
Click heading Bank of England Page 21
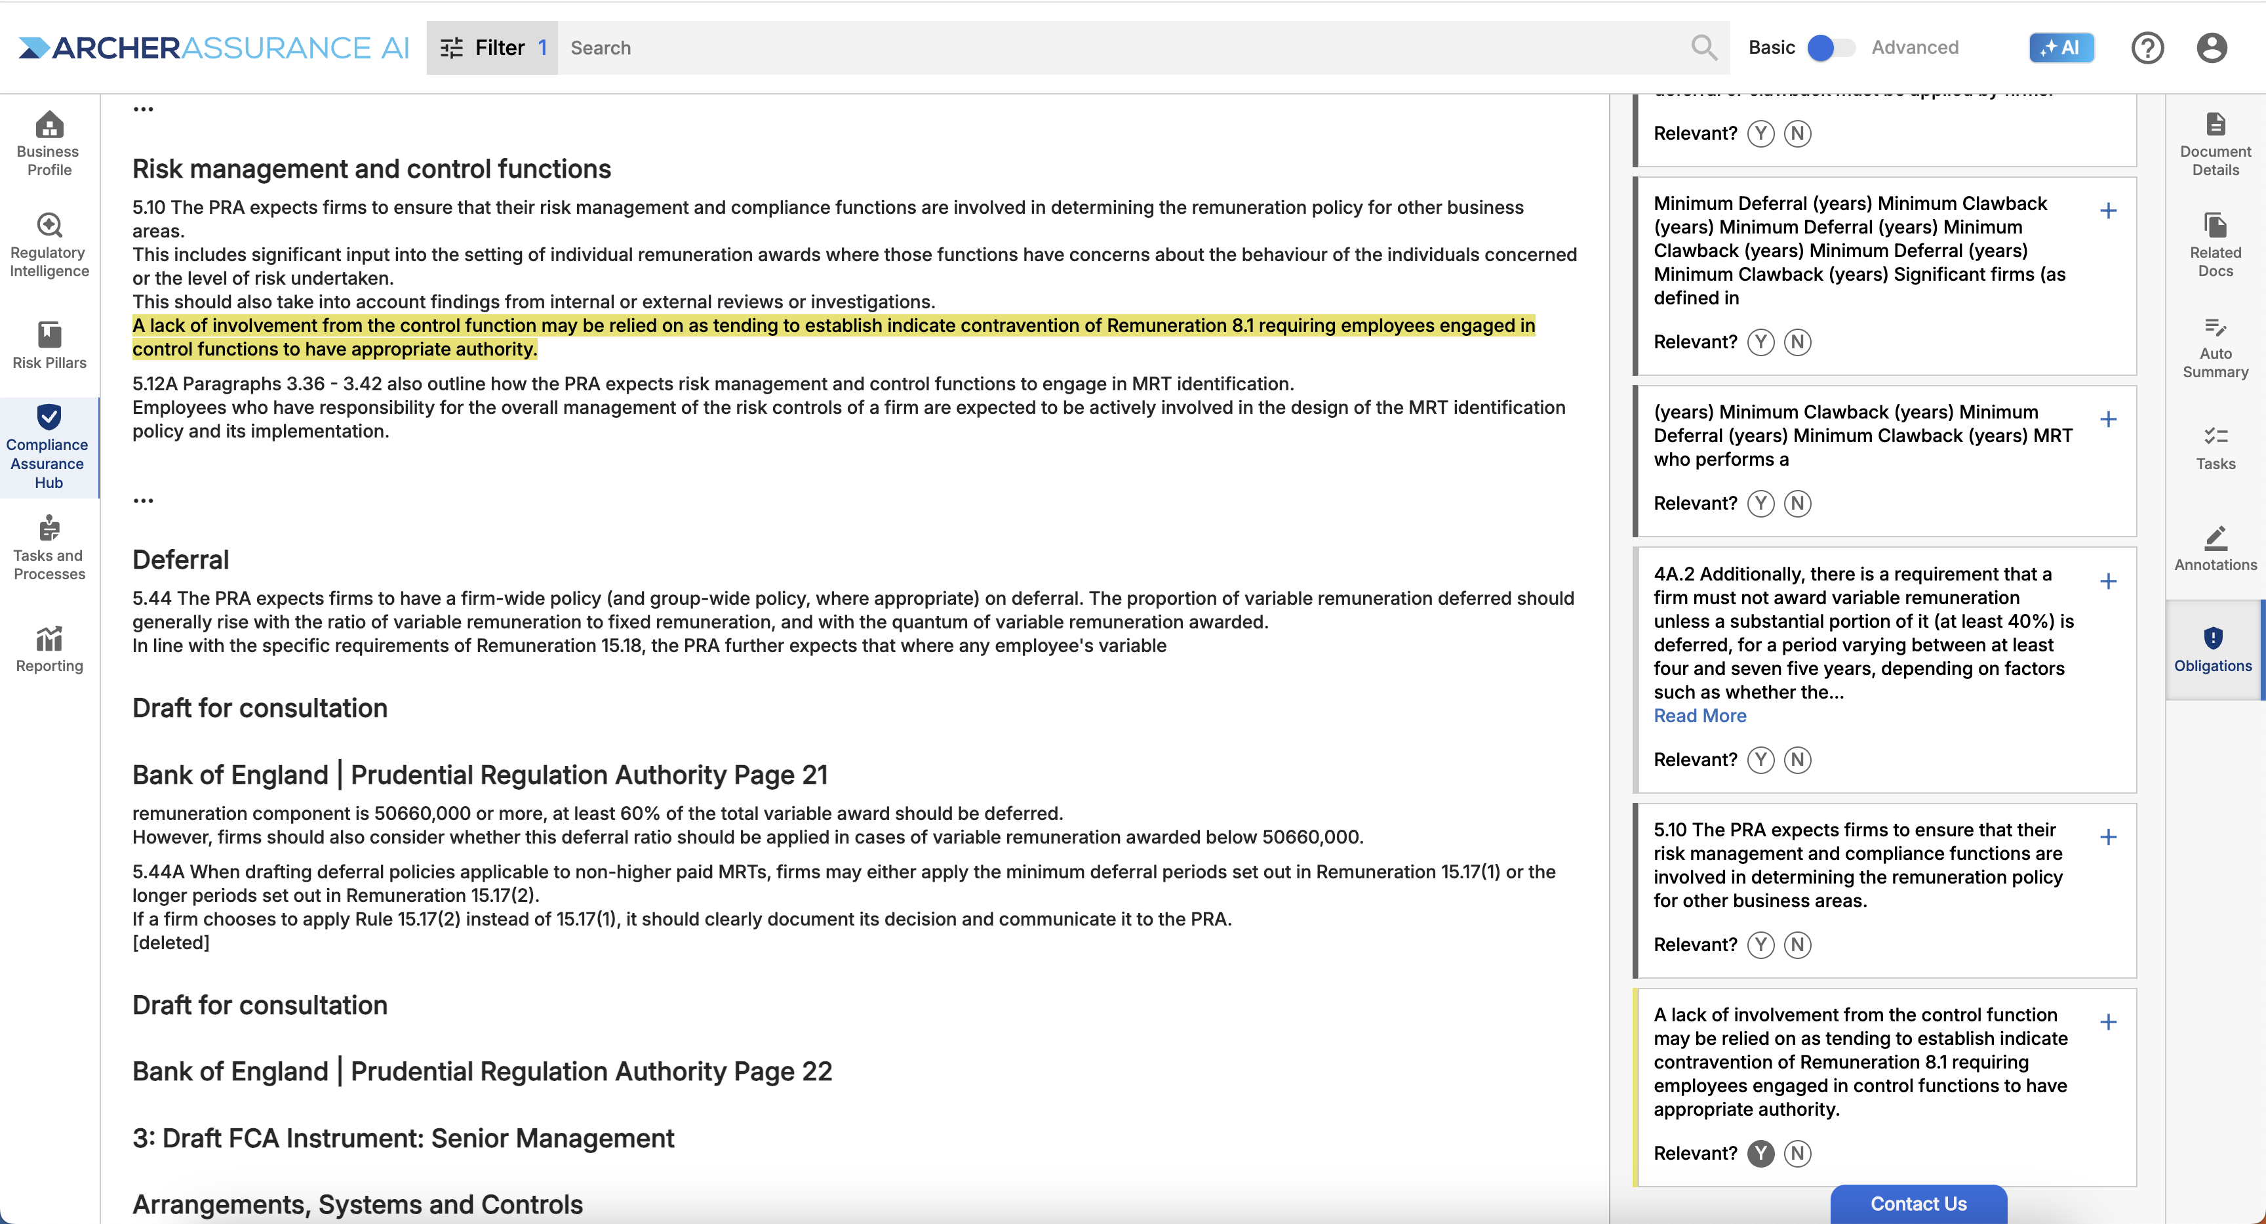coord(479,775)
